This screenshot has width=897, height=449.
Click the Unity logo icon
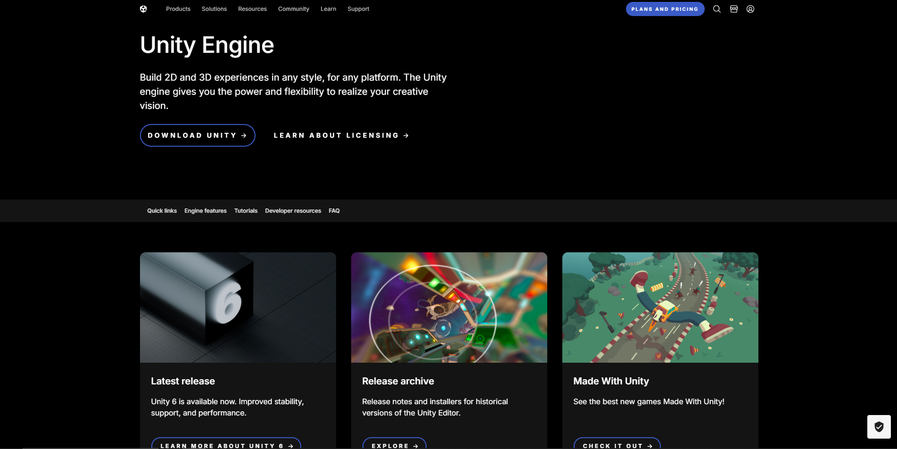[x=143, y=9]
